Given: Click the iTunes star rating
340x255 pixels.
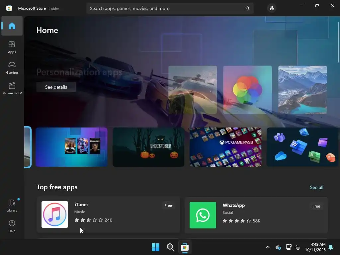Looking at the screenshot, I should click(x=88, y=220).
